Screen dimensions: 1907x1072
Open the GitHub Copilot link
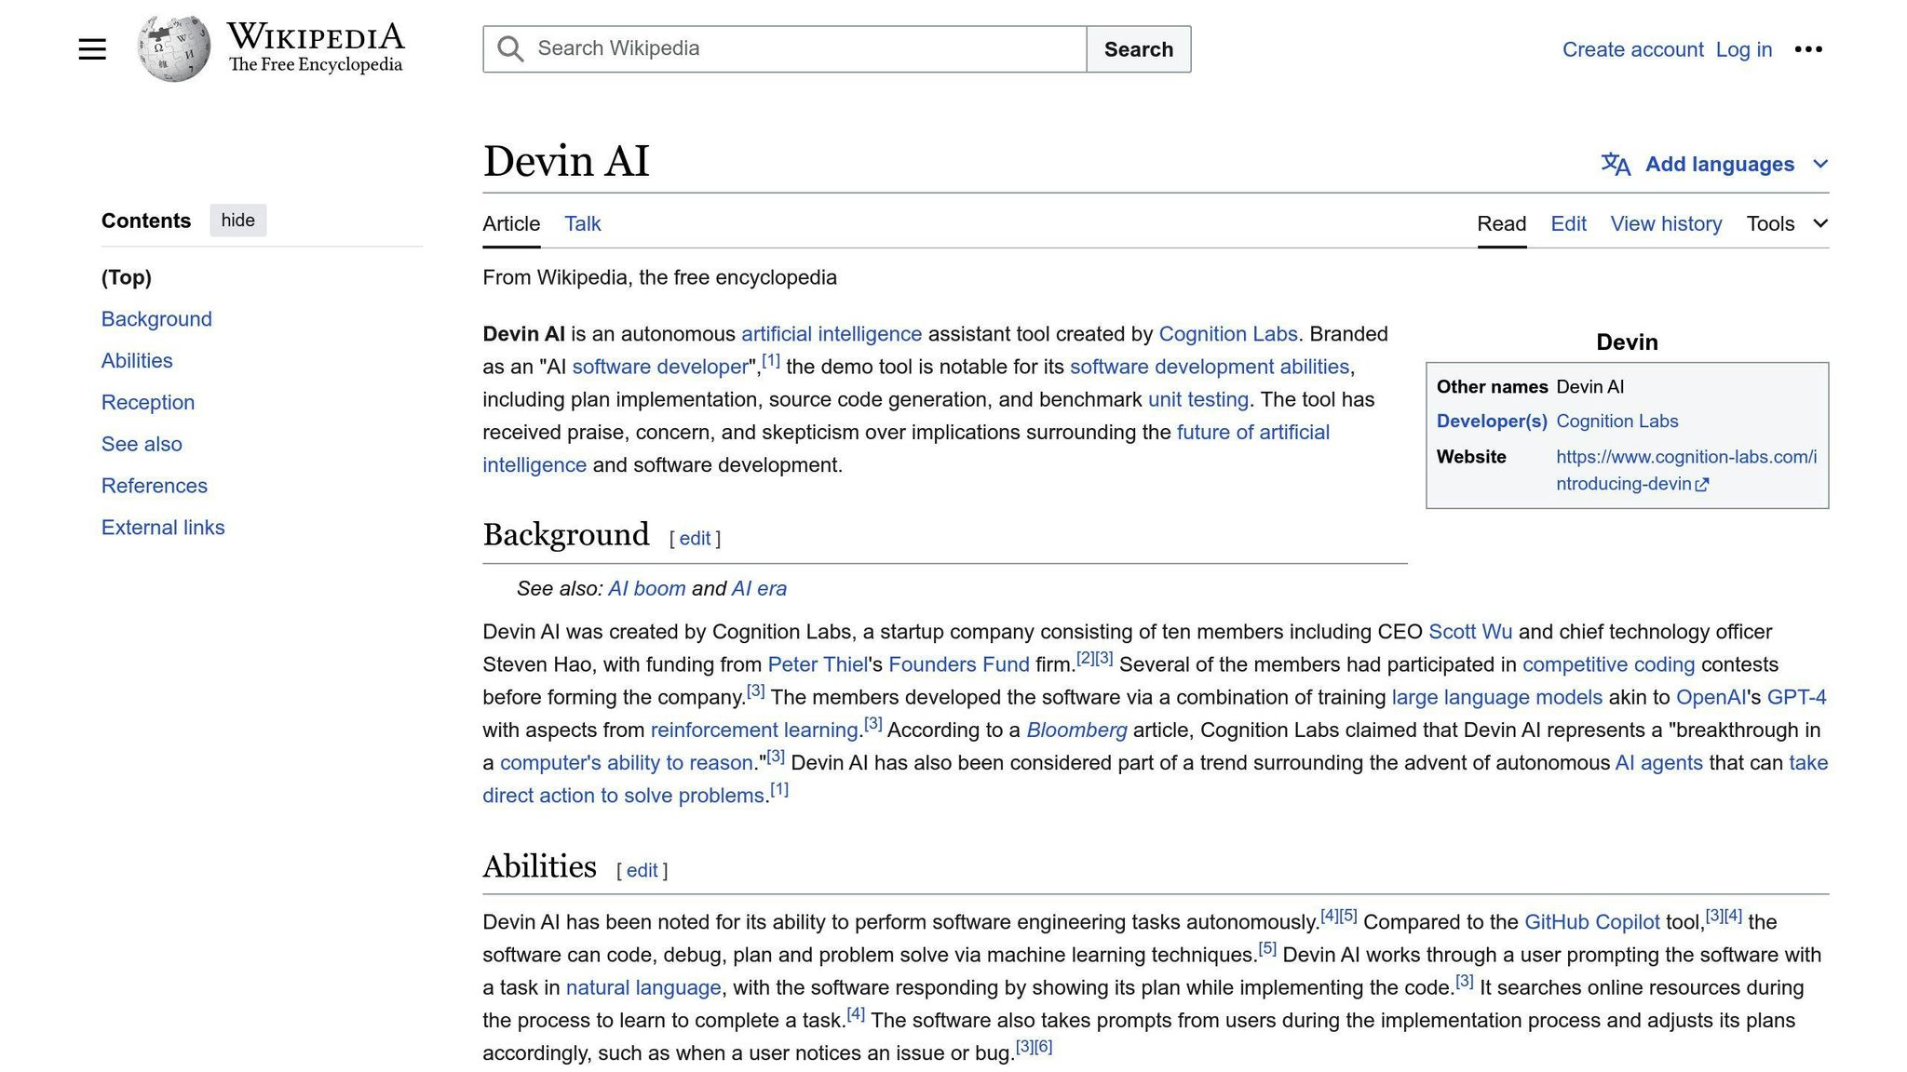click(1591, 923)
